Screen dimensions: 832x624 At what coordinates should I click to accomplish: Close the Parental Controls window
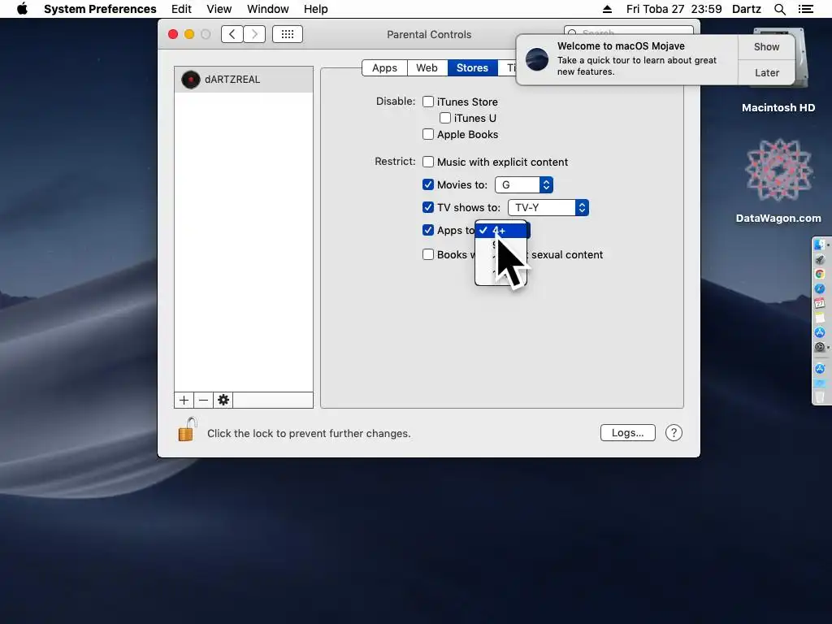pyautogui.click(x=173, y=34)
